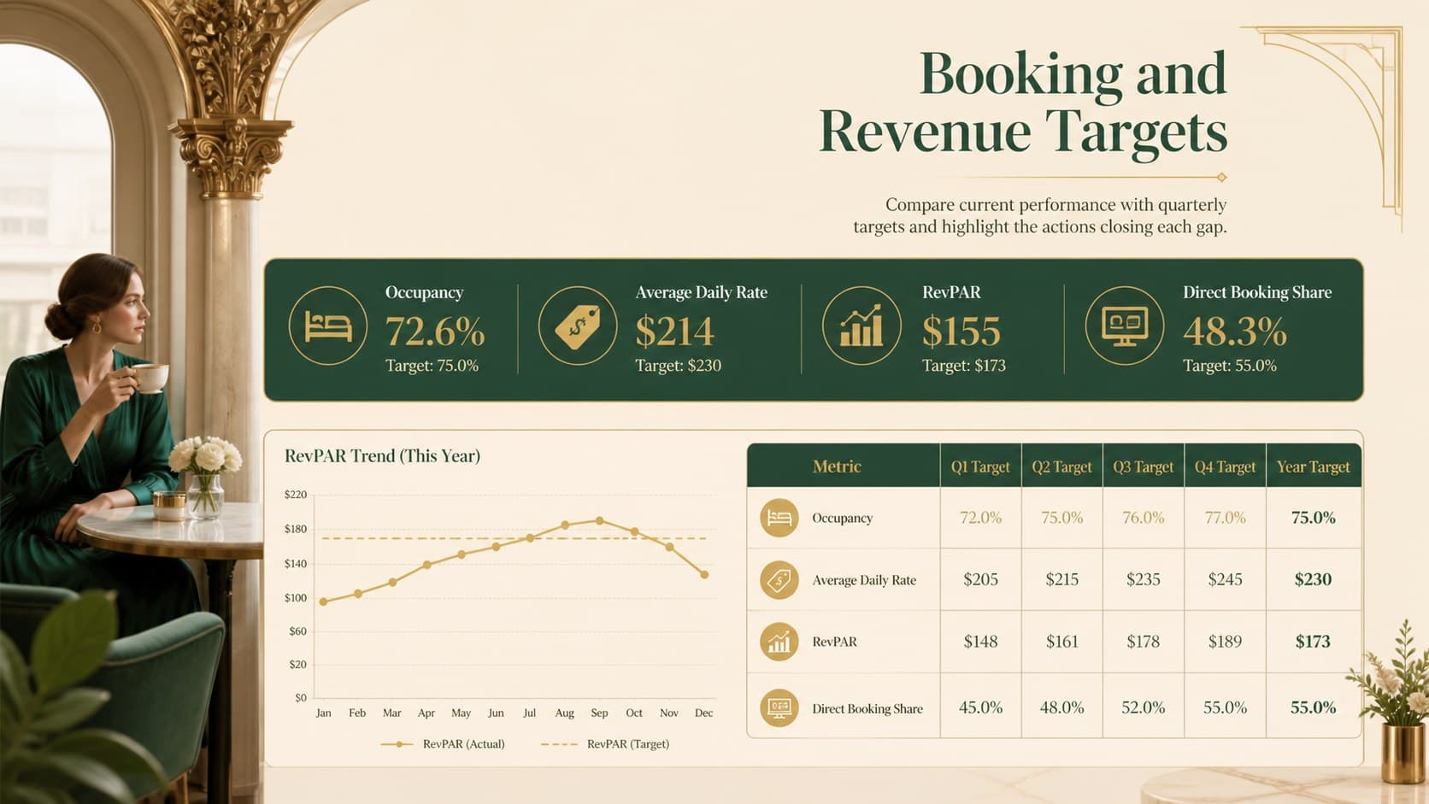
Task: Click the bar chart icon in RevPAR KPI card
Action: 862,326
